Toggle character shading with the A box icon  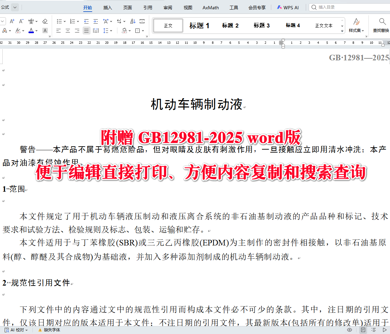click(x=45, y=31)
